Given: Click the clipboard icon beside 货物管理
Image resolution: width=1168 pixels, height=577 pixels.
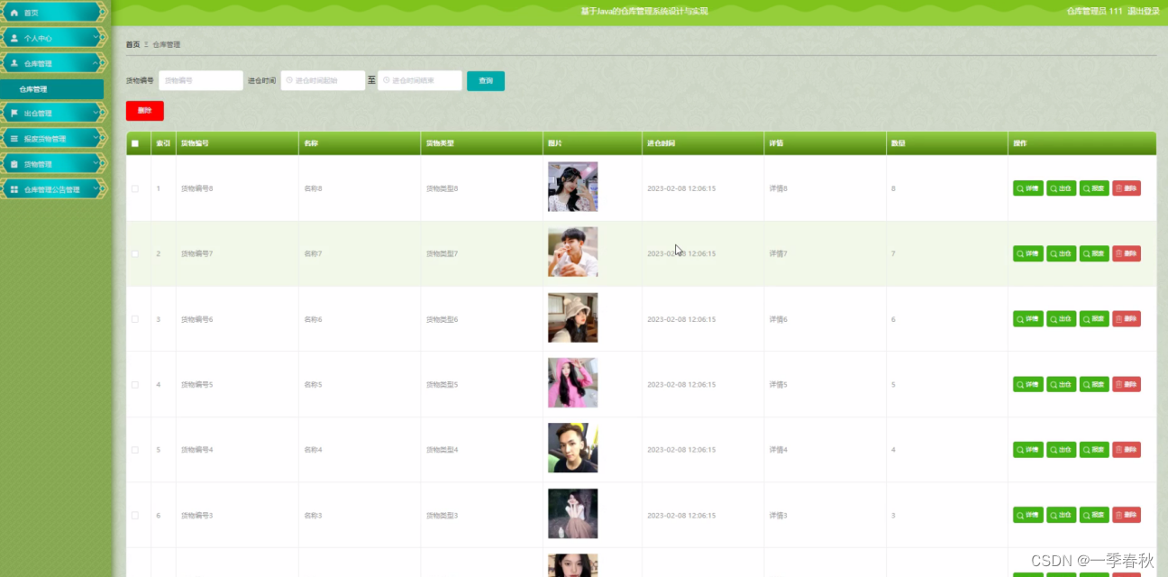Looking at the screenshot, I should [x=14, y=164].
